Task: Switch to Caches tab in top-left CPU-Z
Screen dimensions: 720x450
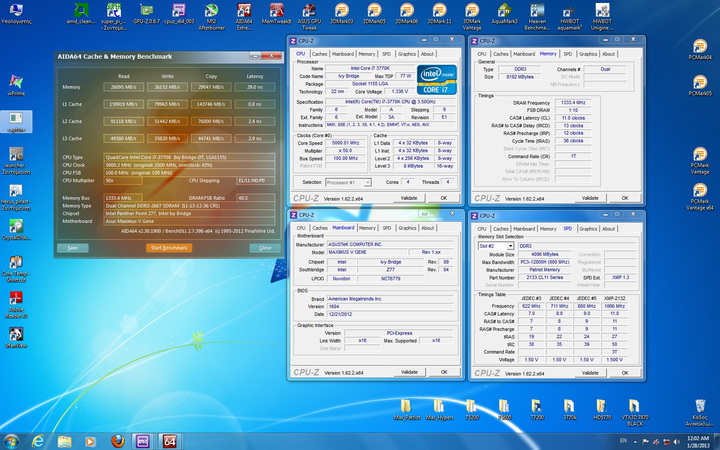Action: [319, 54]
